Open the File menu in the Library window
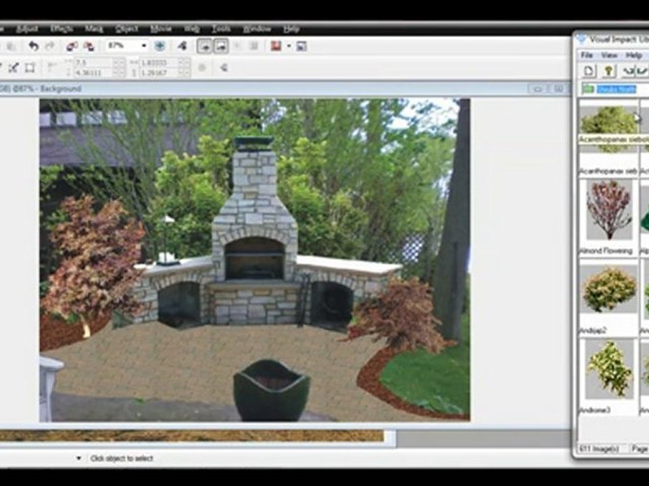649x486 pixels. pyautogui.click(x=587, y=55)
